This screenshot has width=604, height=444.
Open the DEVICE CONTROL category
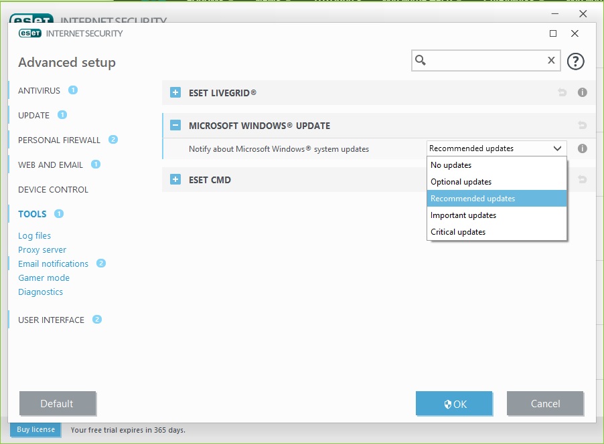coord(53,190)
